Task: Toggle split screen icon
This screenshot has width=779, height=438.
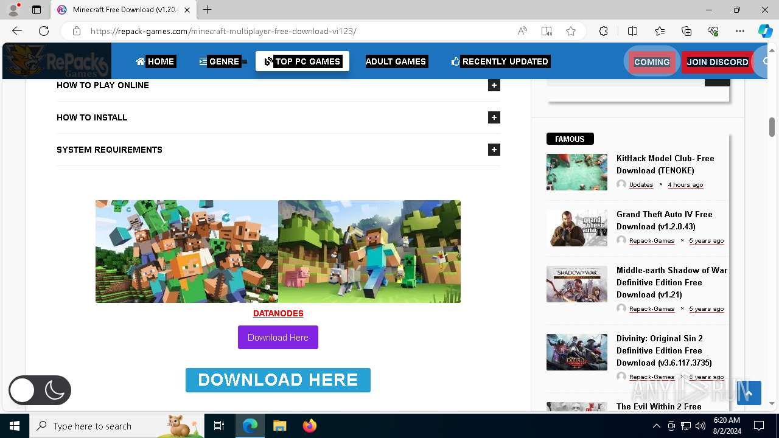Action: click(x=632, y=31)
